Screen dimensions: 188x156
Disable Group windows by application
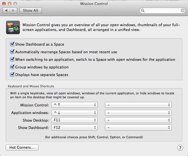tap(12, 67)
